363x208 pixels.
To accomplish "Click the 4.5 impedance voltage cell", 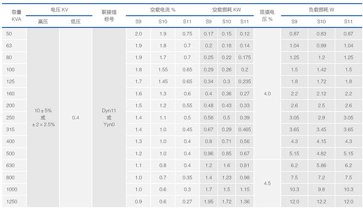I will [267, 183].
